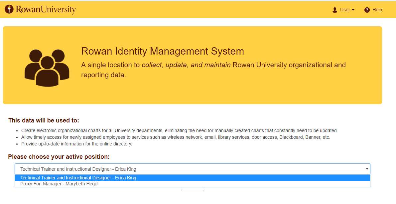Choose Proxy For: Manager - Marybeth Hegel
The image size is (396, 204).
click(x=193, y=184)
